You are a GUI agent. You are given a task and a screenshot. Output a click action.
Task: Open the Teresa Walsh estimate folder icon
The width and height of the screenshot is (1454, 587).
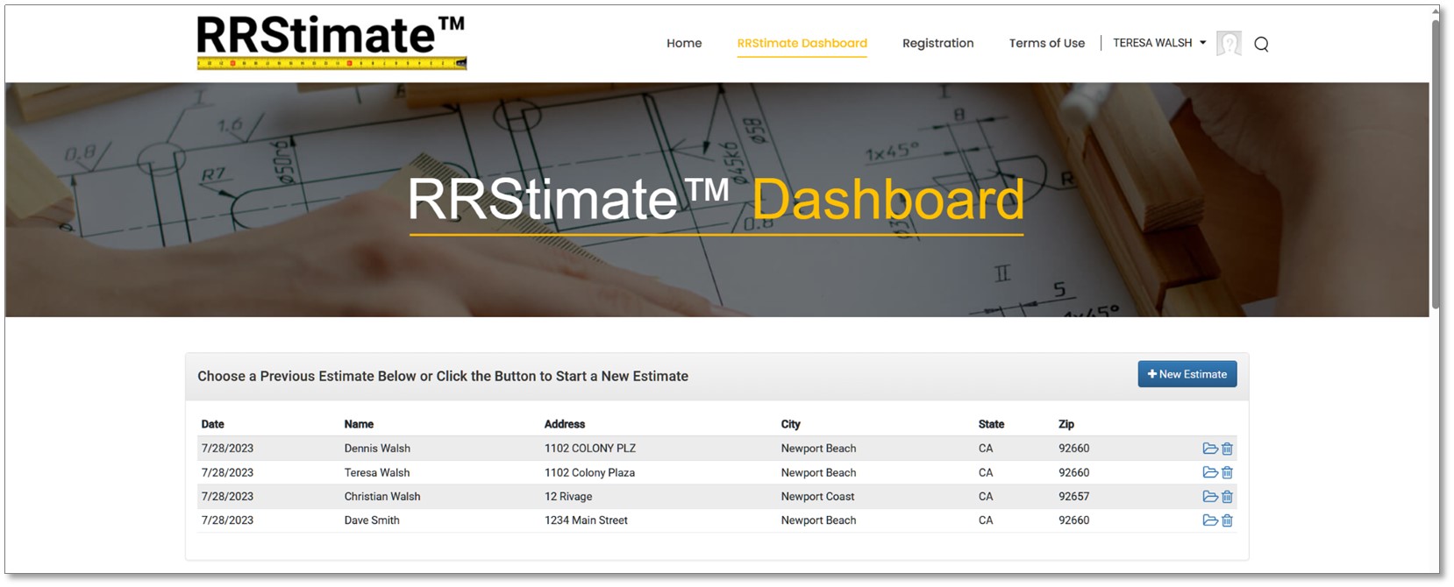pos(1209,472)
